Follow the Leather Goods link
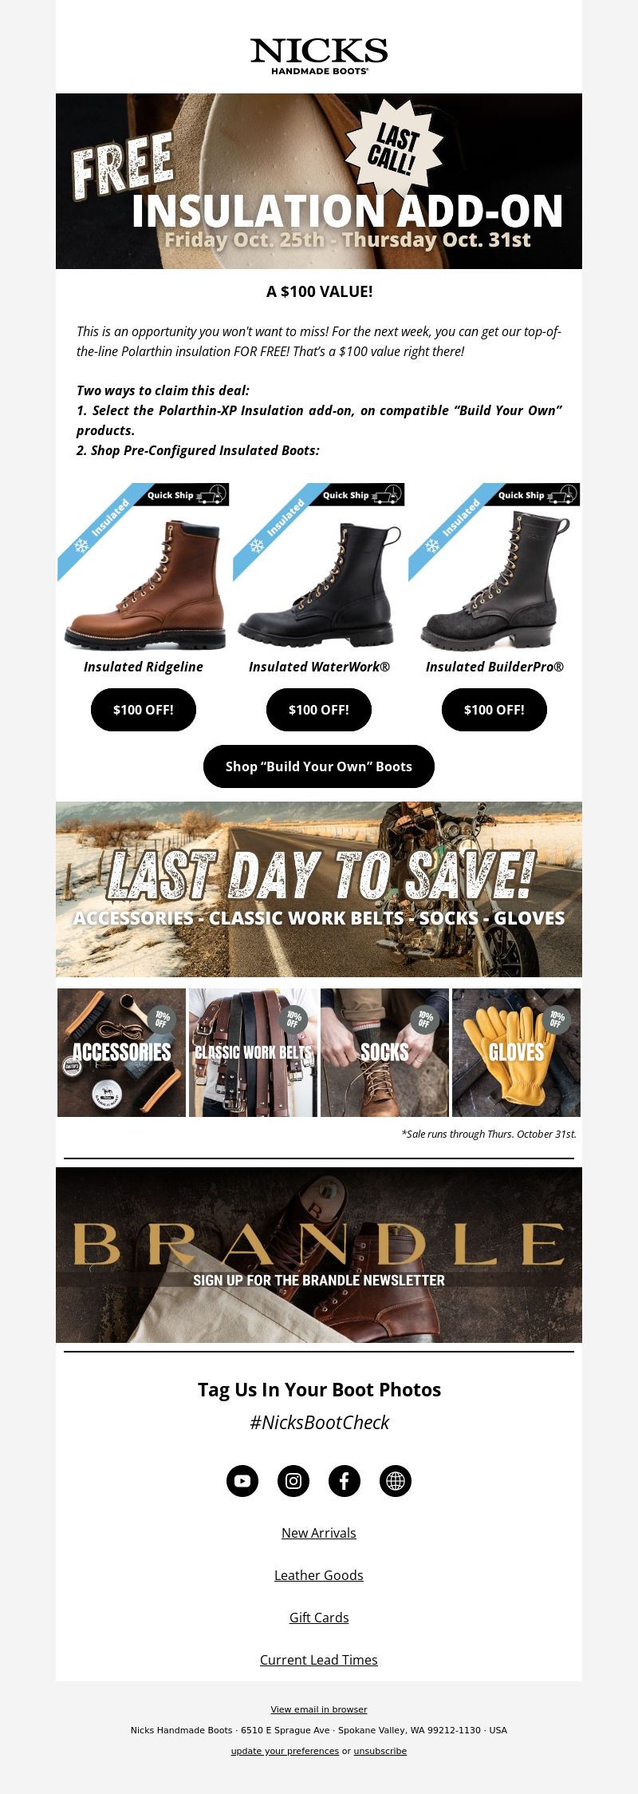Viewport: 638px width, 1794px height. tap(319, 1575)
